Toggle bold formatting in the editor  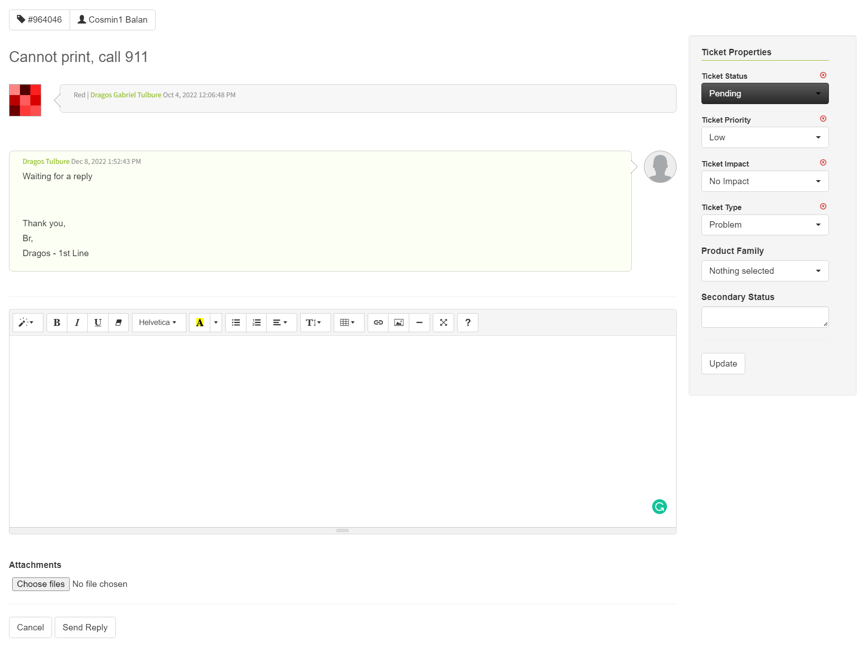[x=57, y=322]
